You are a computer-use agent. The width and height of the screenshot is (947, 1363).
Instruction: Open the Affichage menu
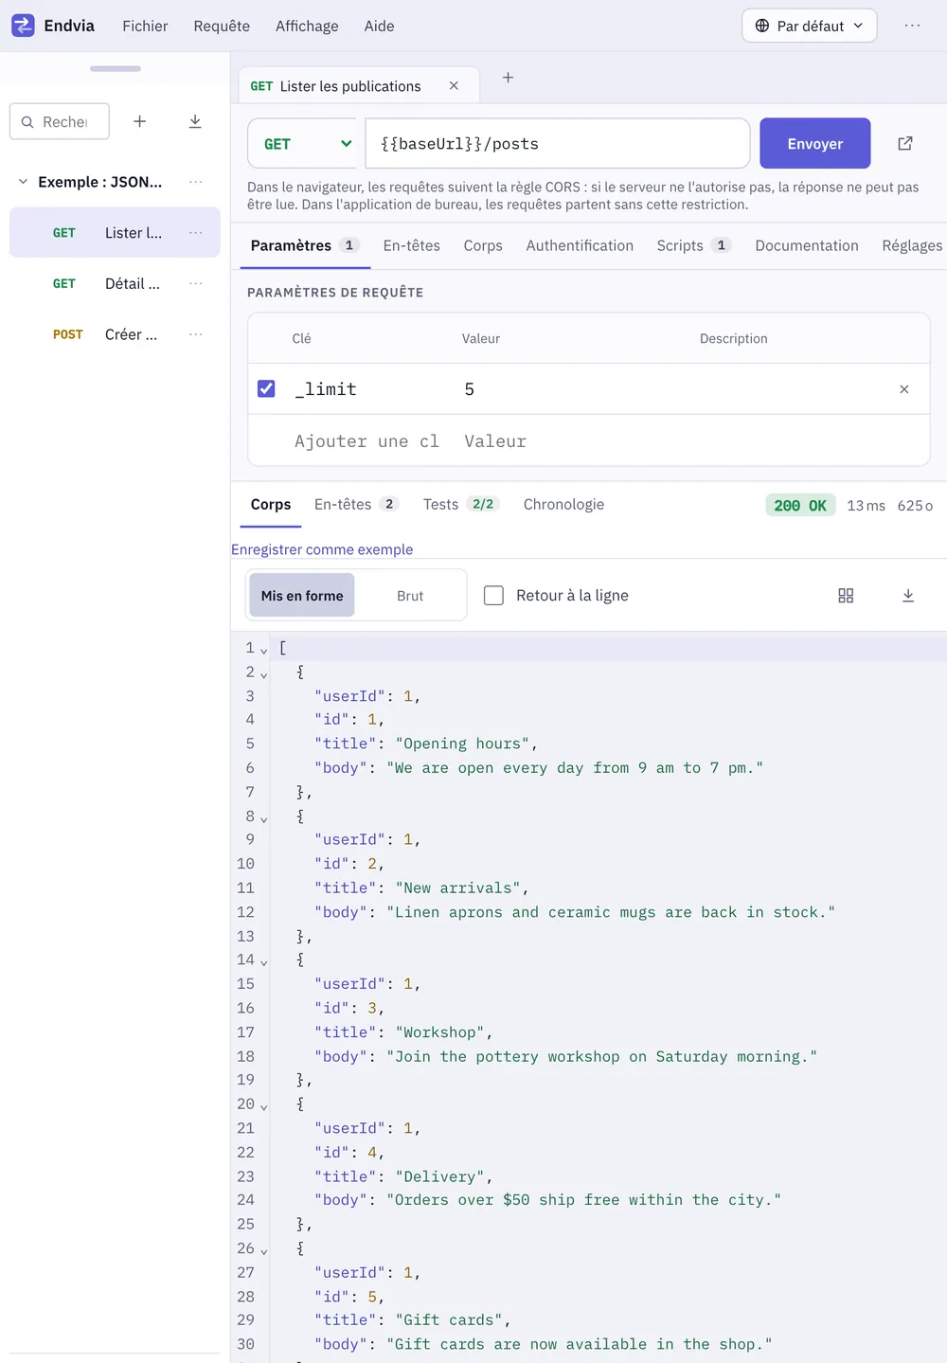tap(307, 26)
